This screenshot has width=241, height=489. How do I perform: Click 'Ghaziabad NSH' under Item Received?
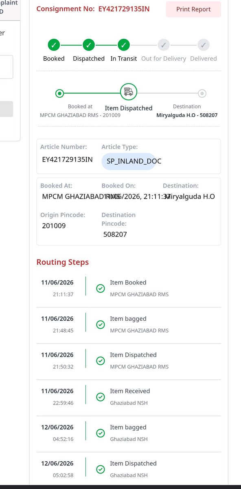coord(129,403)
